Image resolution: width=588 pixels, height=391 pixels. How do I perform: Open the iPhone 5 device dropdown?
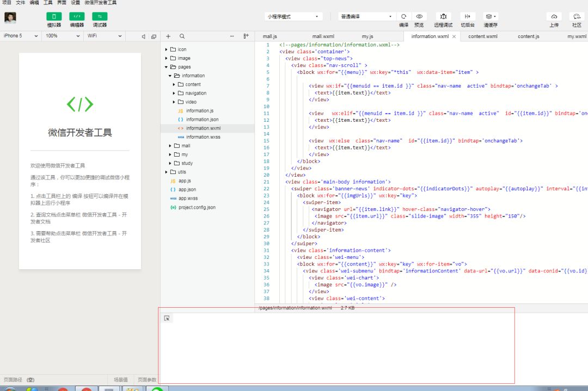[21, 36]
